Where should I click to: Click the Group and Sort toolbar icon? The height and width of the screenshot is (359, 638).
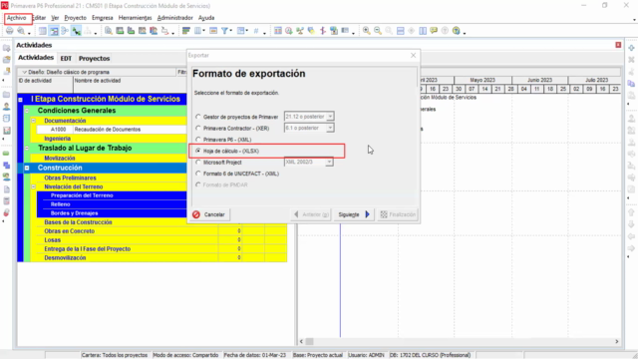coord(241,31)
